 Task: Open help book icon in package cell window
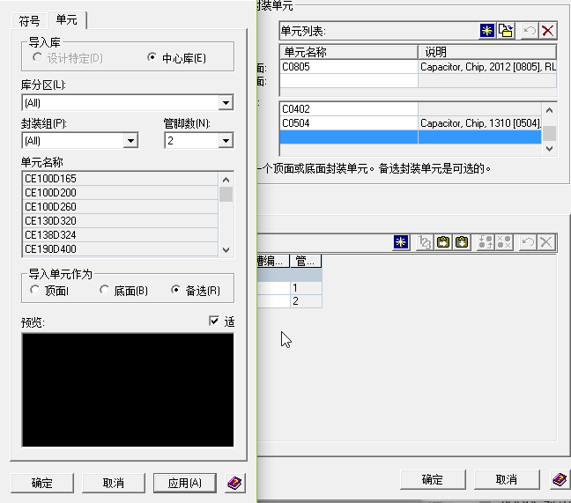point(560,479)
